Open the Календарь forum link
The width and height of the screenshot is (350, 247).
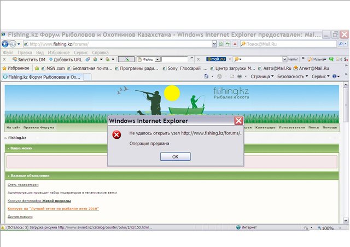265,127
